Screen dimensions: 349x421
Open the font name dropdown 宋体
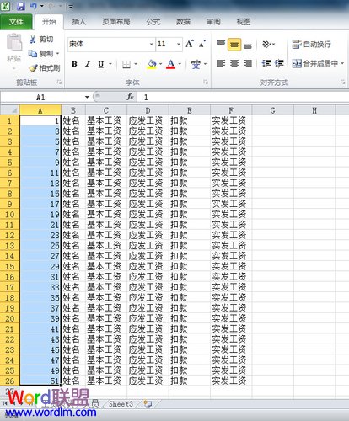tap(151, 45)
